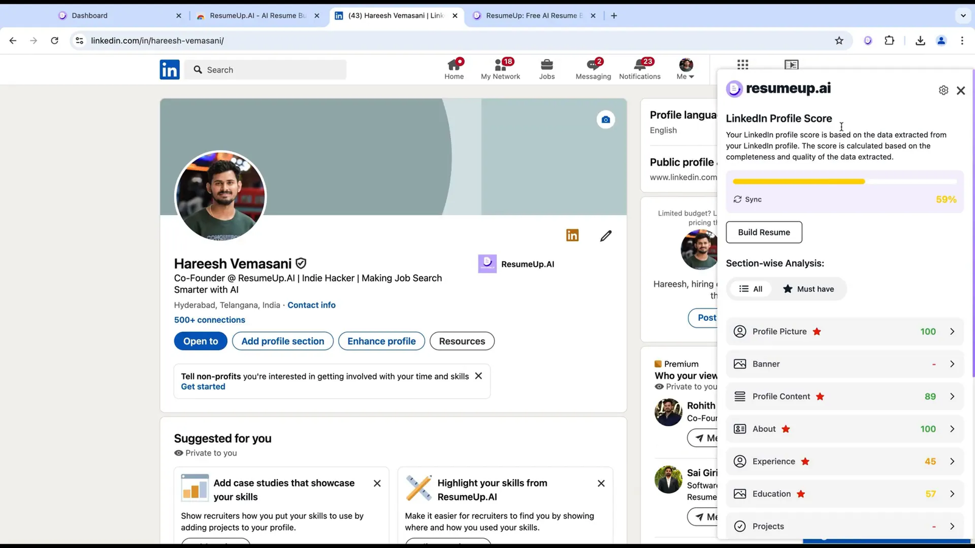Open the For Business grid icon
The width and height of the screenshot is (975, 548).
742,64
